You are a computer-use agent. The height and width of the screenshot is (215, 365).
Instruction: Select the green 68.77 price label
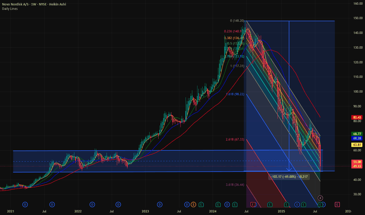357,134
